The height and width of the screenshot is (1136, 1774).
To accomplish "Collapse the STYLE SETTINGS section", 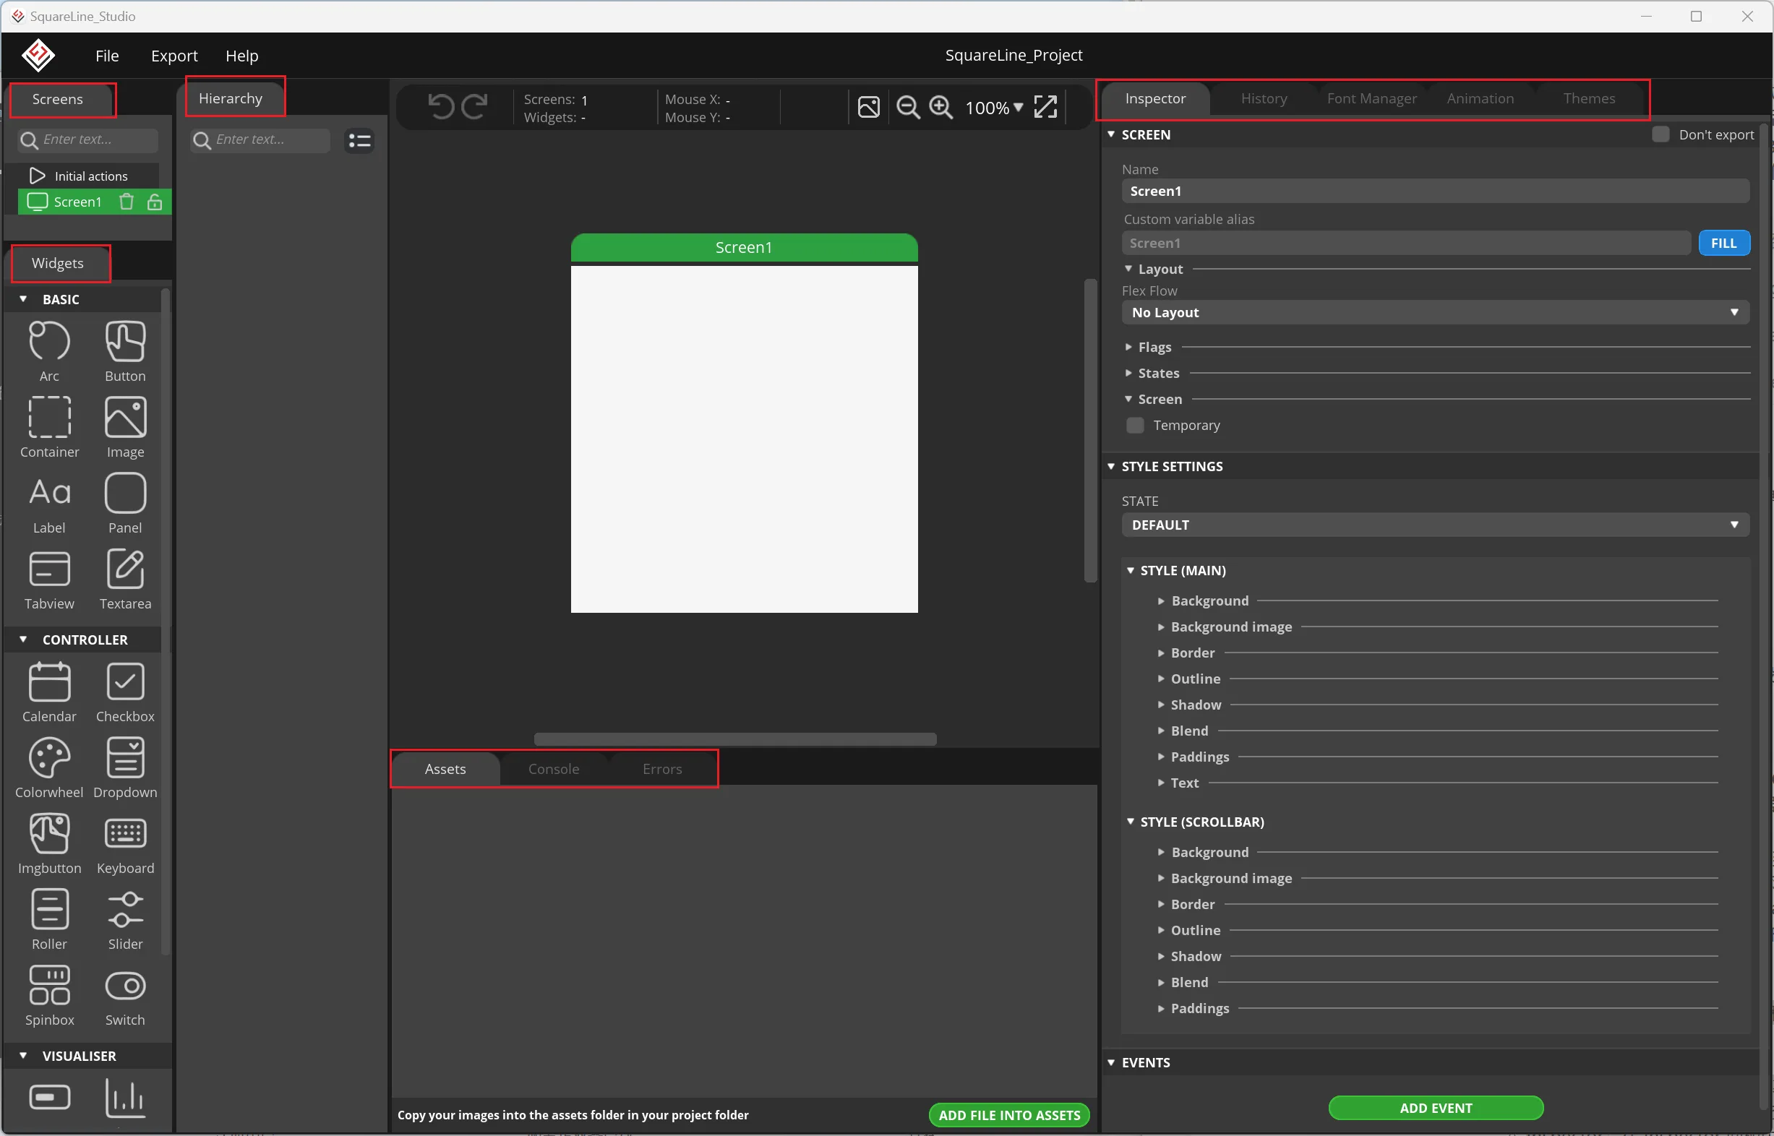I will click(x=1111, y=466).
